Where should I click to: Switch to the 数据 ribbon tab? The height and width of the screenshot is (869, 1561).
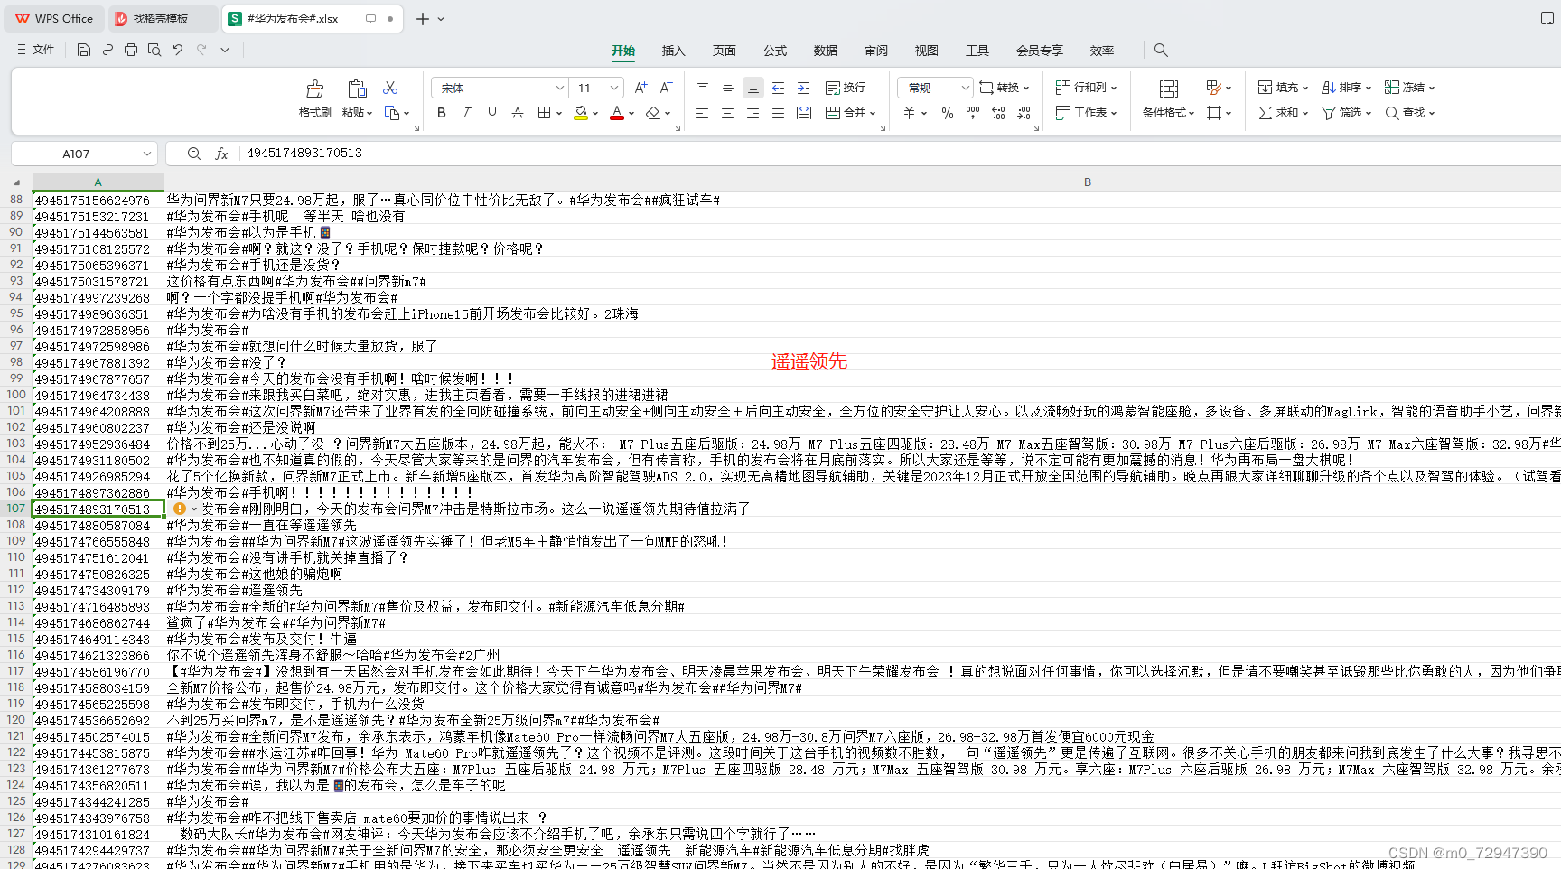(825, 51)
